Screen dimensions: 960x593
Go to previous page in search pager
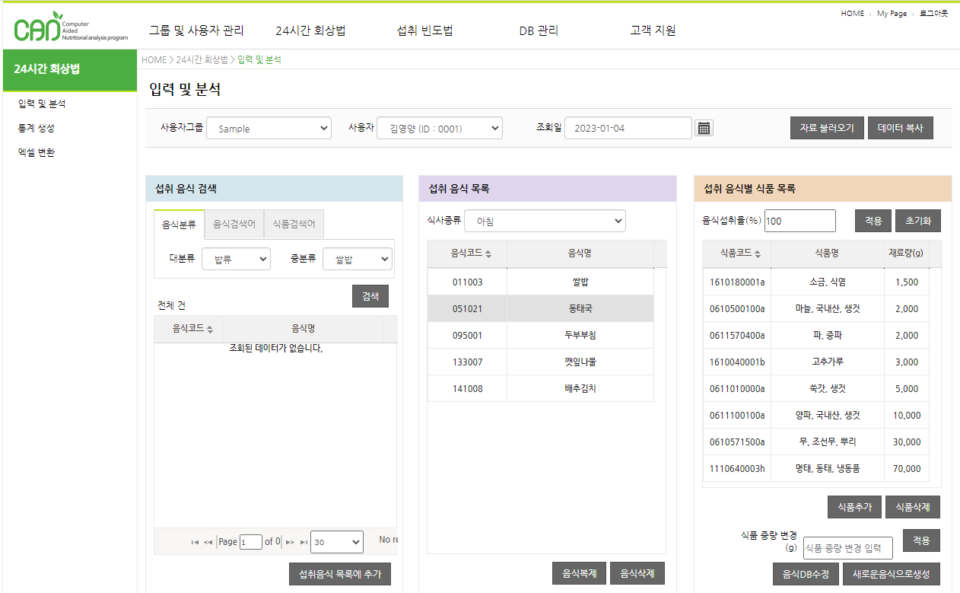click(x=208, y=542)
